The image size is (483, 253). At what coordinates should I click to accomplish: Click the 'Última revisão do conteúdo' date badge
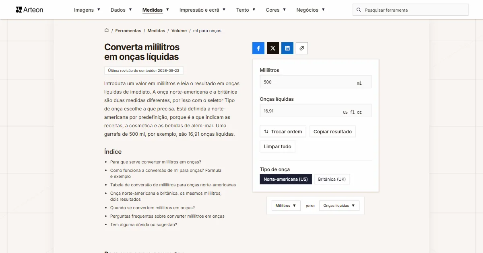point(144,70)
